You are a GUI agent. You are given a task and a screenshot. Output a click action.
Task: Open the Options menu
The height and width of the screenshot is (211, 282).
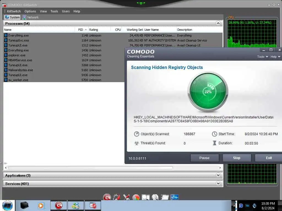[x=30, y=11]
